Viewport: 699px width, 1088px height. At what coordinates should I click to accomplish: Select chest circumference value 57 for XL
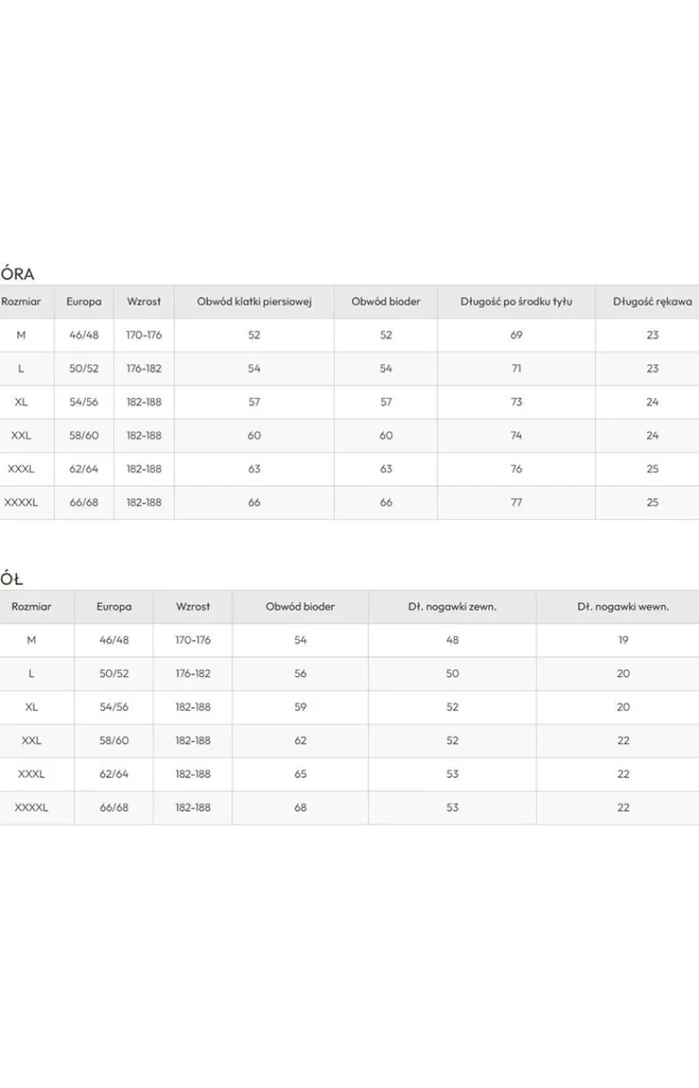(254, 402)
